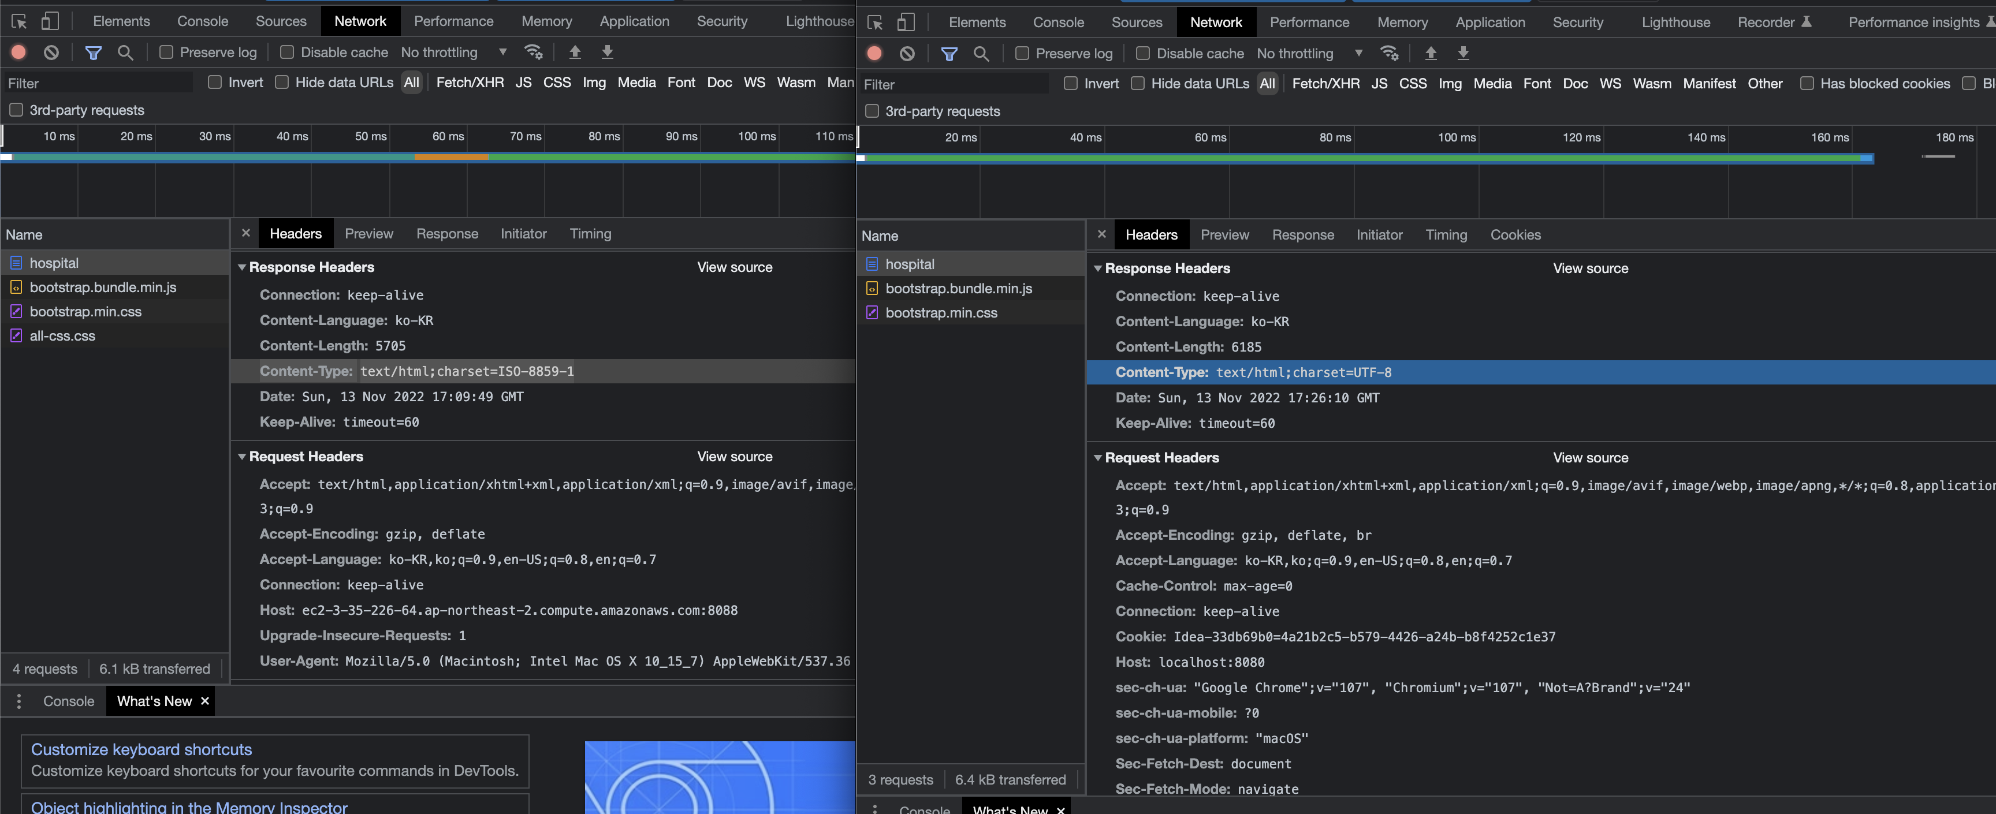Viewport: 1996px width, 814px height.
Task: Toggle device toolbar icon in left DevTools
Action: tap(50, 21)
